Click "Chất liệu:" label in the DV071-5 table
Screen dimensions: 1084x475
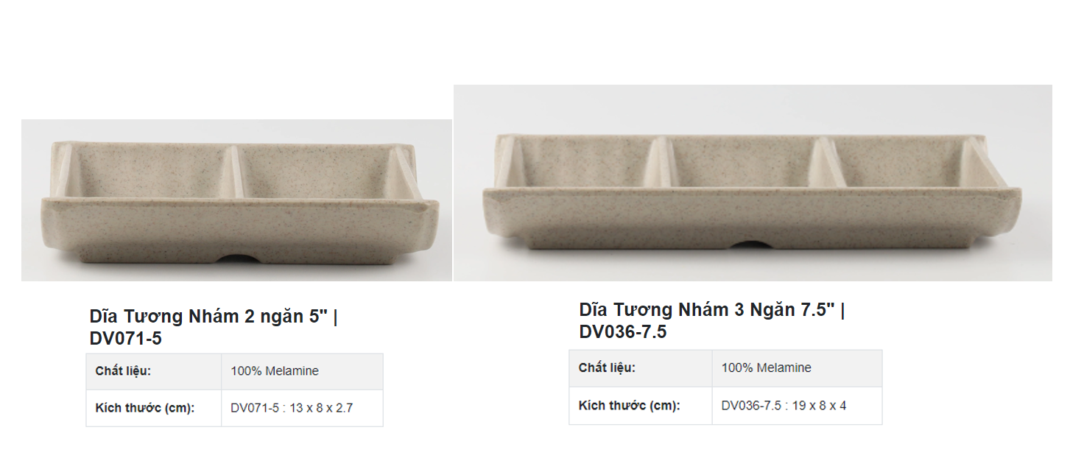click(x=123, y=371)
